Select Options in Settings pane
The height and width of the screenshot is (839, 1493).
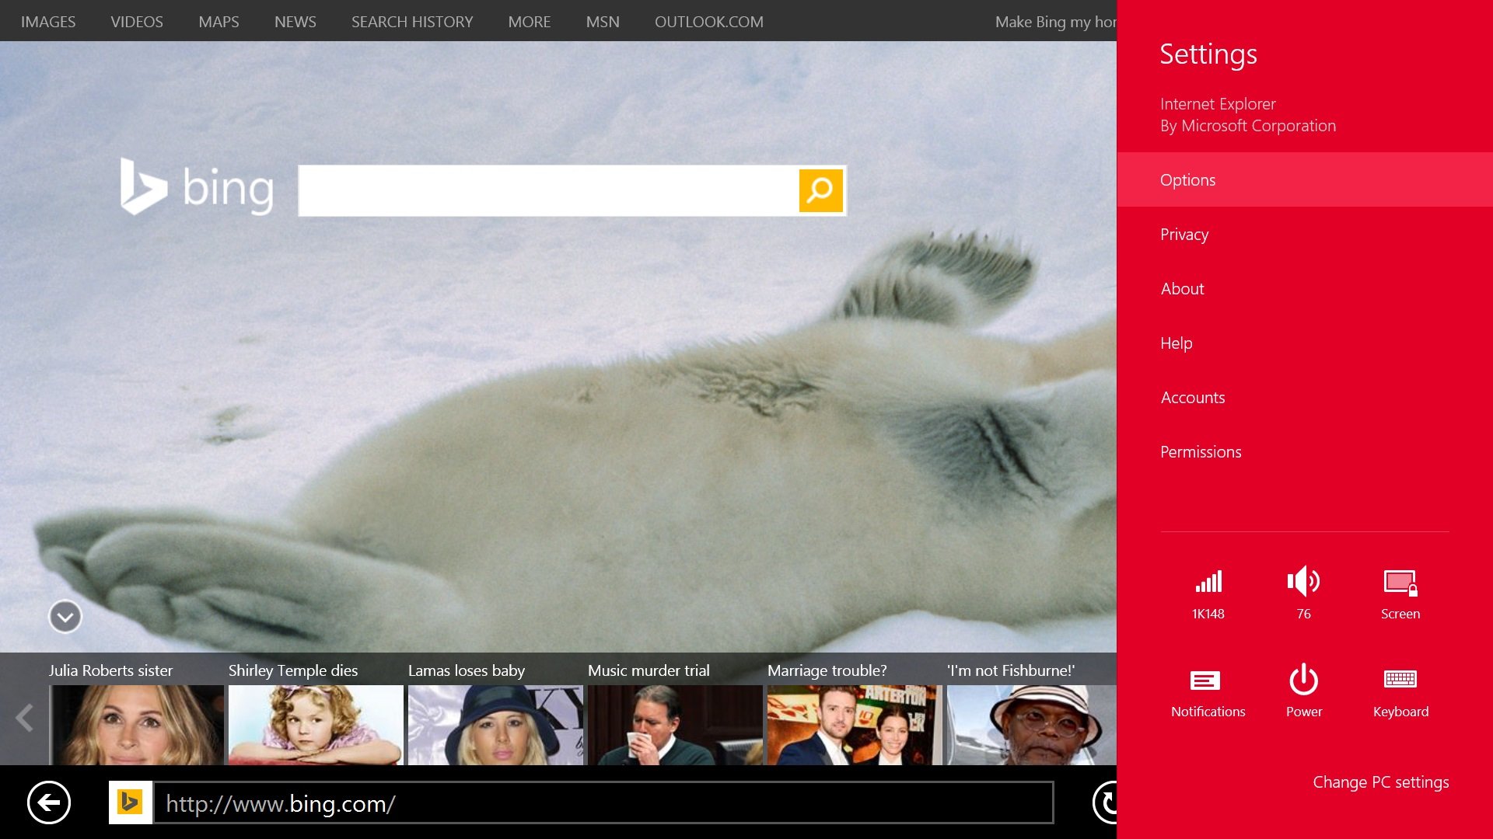(x=1305, y=179)
